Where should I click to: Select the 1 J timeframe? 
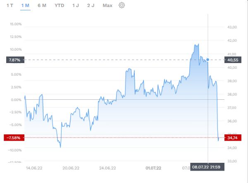point(76,5)
